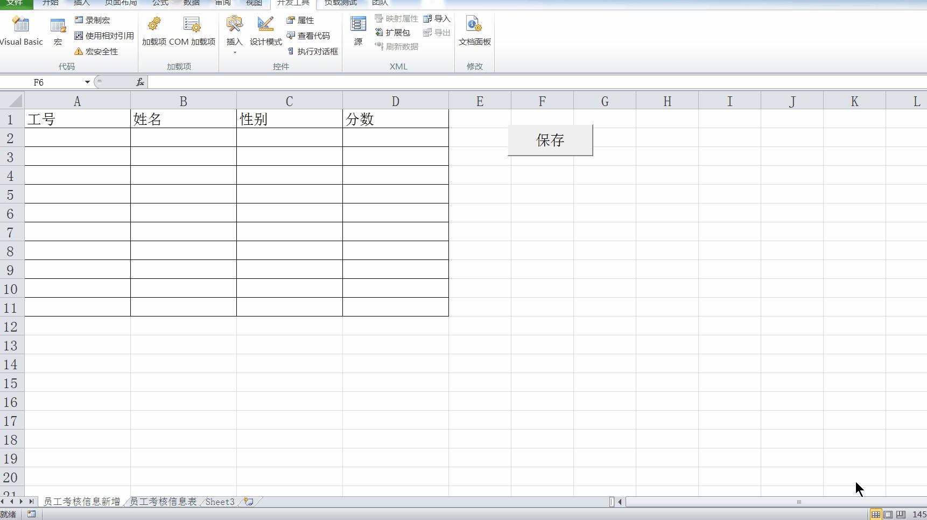The height and width of the screenshot is (520, 927).
Task: Toggle 使用相对引用 relative references
Action: (104, 36)
